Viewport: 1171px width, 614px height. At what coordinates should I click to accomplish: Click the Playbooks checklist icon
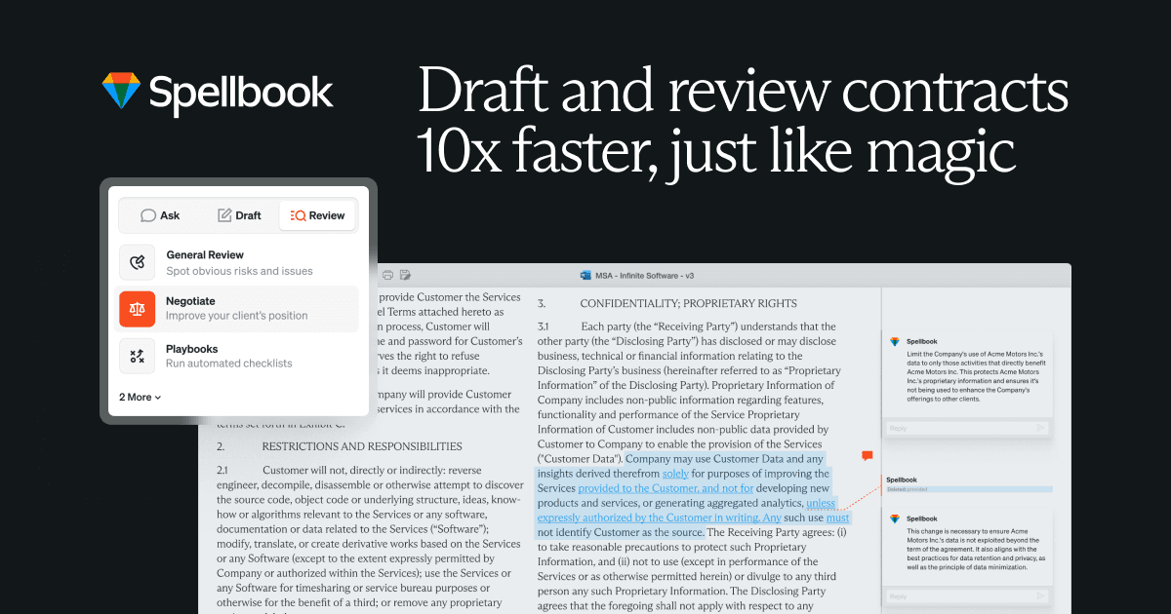click(137, 356)
